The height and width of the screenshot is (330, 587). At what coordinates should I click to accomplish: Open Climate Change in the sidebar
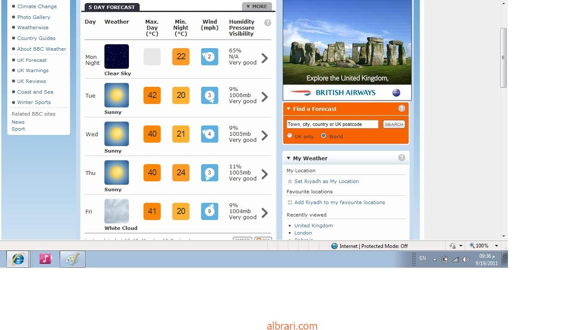(x=37, y=6)
